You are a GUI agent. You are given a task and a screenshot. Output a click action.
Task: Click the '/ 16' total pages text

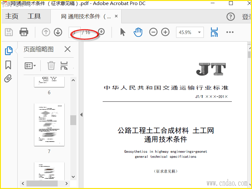point(86,32)
